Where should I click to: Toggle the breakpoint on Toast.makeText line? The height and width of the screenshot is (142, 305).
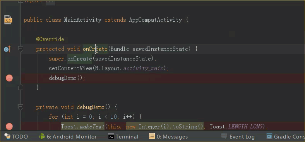click(9, 126)
